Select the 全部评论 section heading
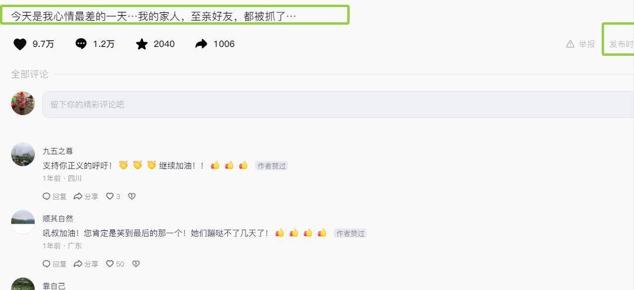This screenshot has height=290, width=634. tap(29, 75)
